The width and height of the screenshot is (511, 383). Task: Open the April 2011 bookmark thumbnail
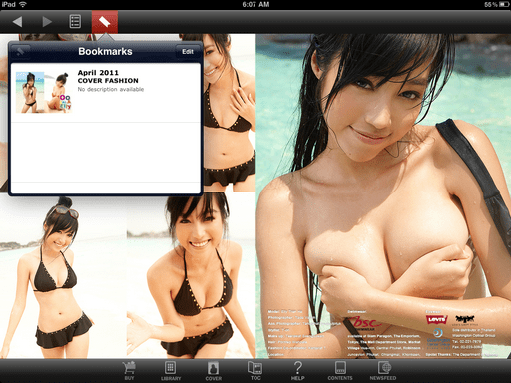[x=44, y=92]
